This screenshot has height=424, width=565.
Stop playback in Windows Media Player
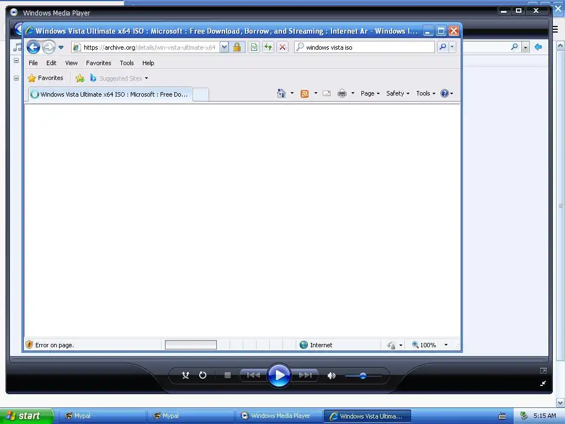coord(227,375)
